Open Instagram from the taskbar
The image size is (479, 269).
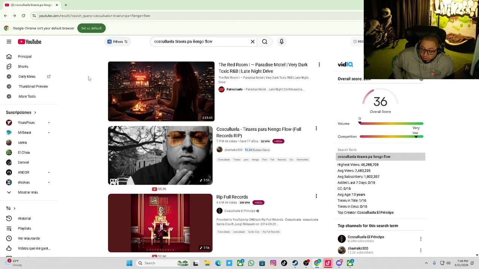coord(273,263)
